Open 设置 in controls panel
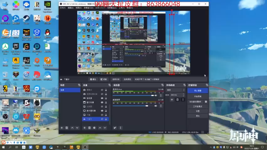 pyautogui.click(x=198, y=111)
